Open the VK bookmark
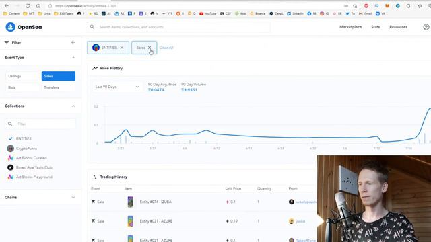The image size is (431, 242). (380, 13)
